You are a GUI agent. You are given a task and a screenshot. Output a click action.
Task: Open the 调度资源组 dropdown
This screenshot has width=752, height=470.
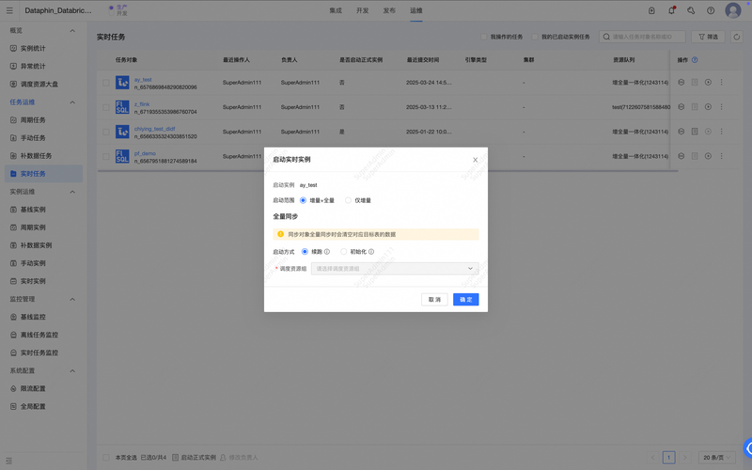395,269
